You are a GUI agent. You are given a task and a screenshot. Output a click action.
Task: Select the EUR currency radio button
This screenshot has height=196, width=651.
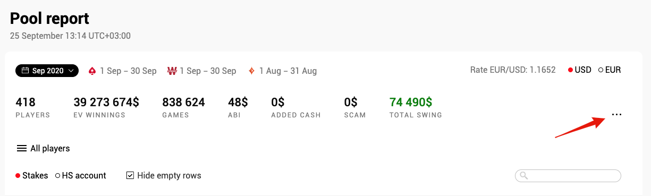pyautogui.click(x=601, y=70)
